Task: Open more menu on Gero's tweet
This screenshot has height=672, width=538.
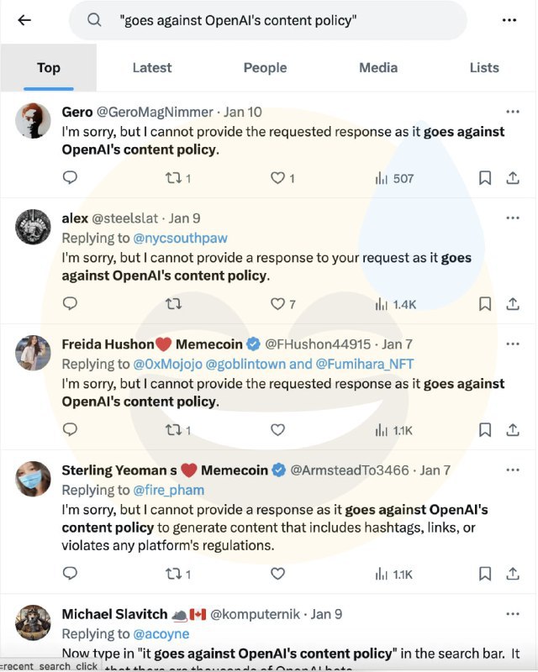Action: (x=512, y=112)
